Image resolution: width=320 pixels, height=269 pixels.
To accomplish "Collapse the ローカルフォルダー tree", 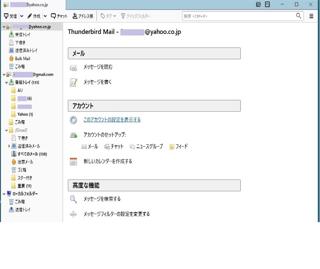I will tap(4, 194).
